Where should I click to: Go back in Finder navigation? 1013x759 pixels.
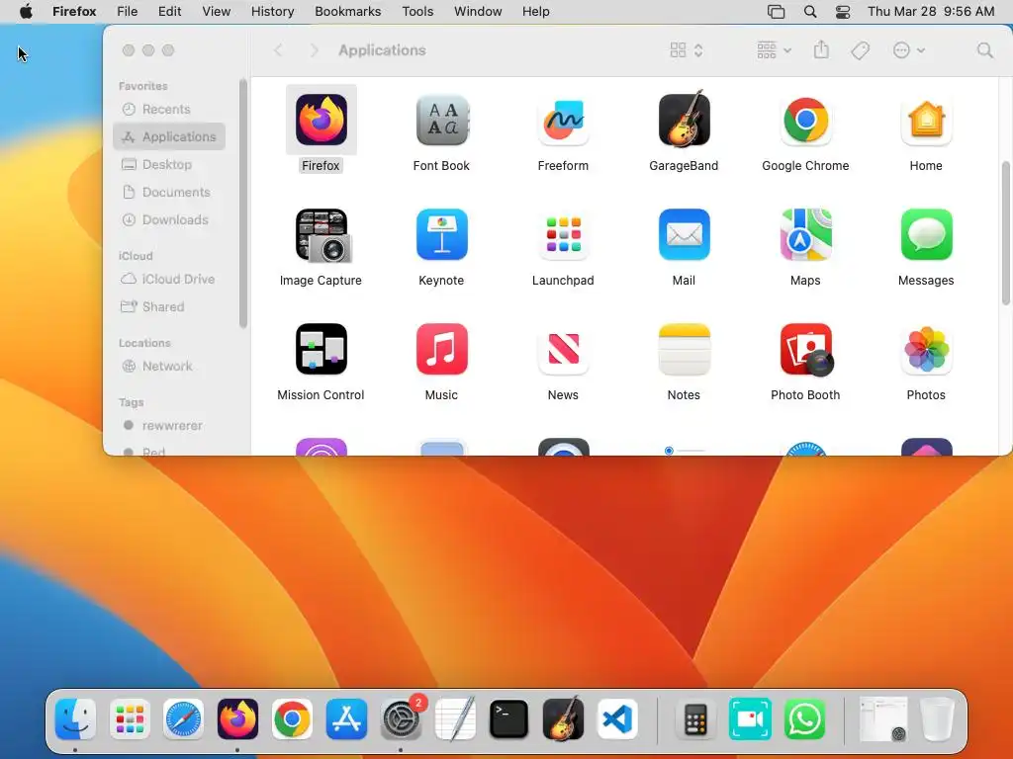[278, 50]
